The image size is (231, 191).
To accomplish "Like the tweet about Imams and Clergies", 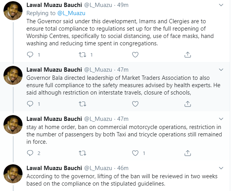I will click(135, 55).
